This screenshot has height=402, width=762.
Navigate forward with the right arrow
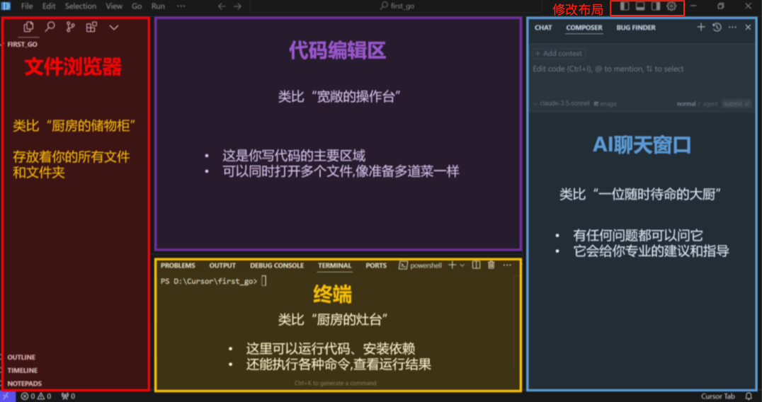(x=238, y=6)
